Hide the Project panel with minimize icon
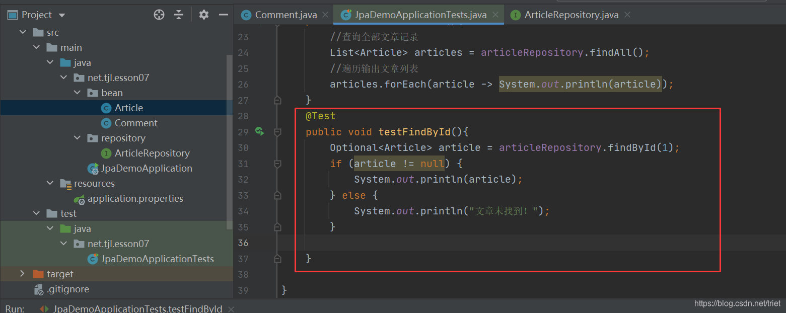Viewport: 786px width, 313px height. point(224,15)
